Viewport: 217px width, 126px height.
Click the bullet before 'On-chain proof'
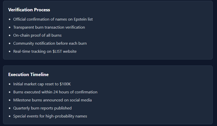click(x=10, y=35)
